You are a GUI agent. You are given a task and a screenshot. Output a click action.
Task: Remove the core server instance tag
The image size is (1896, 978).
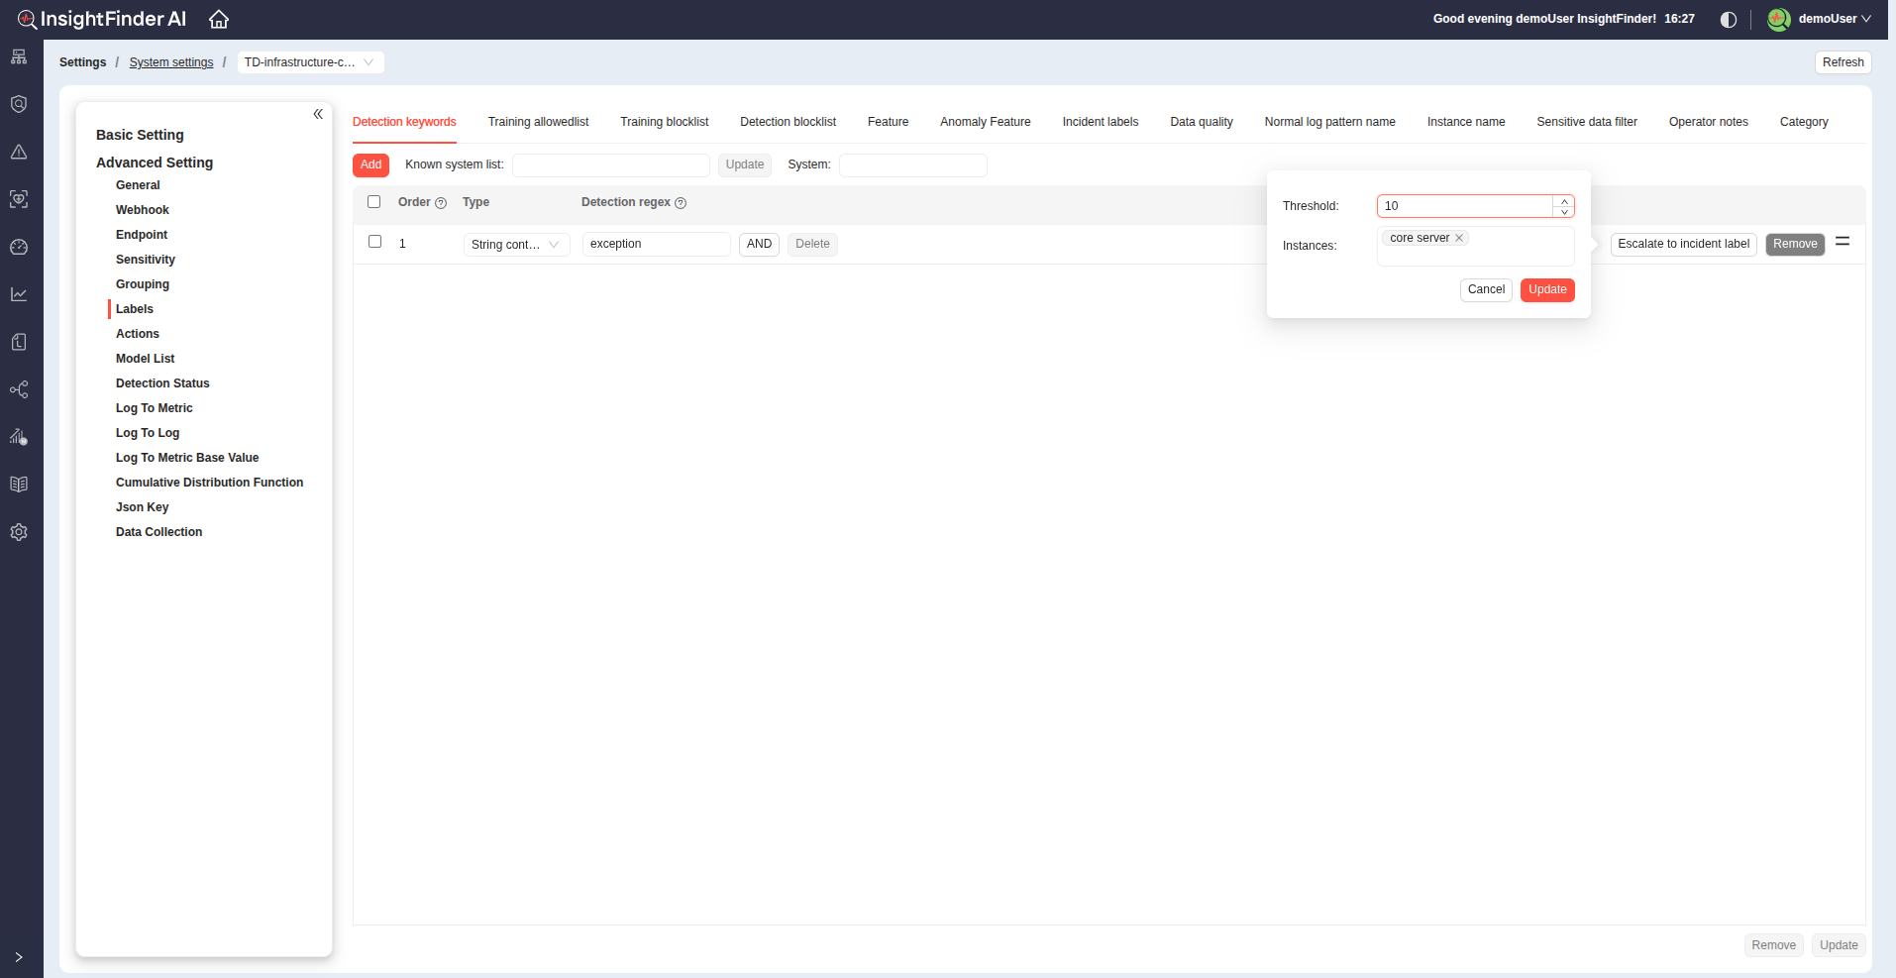tap(1459, 238)
